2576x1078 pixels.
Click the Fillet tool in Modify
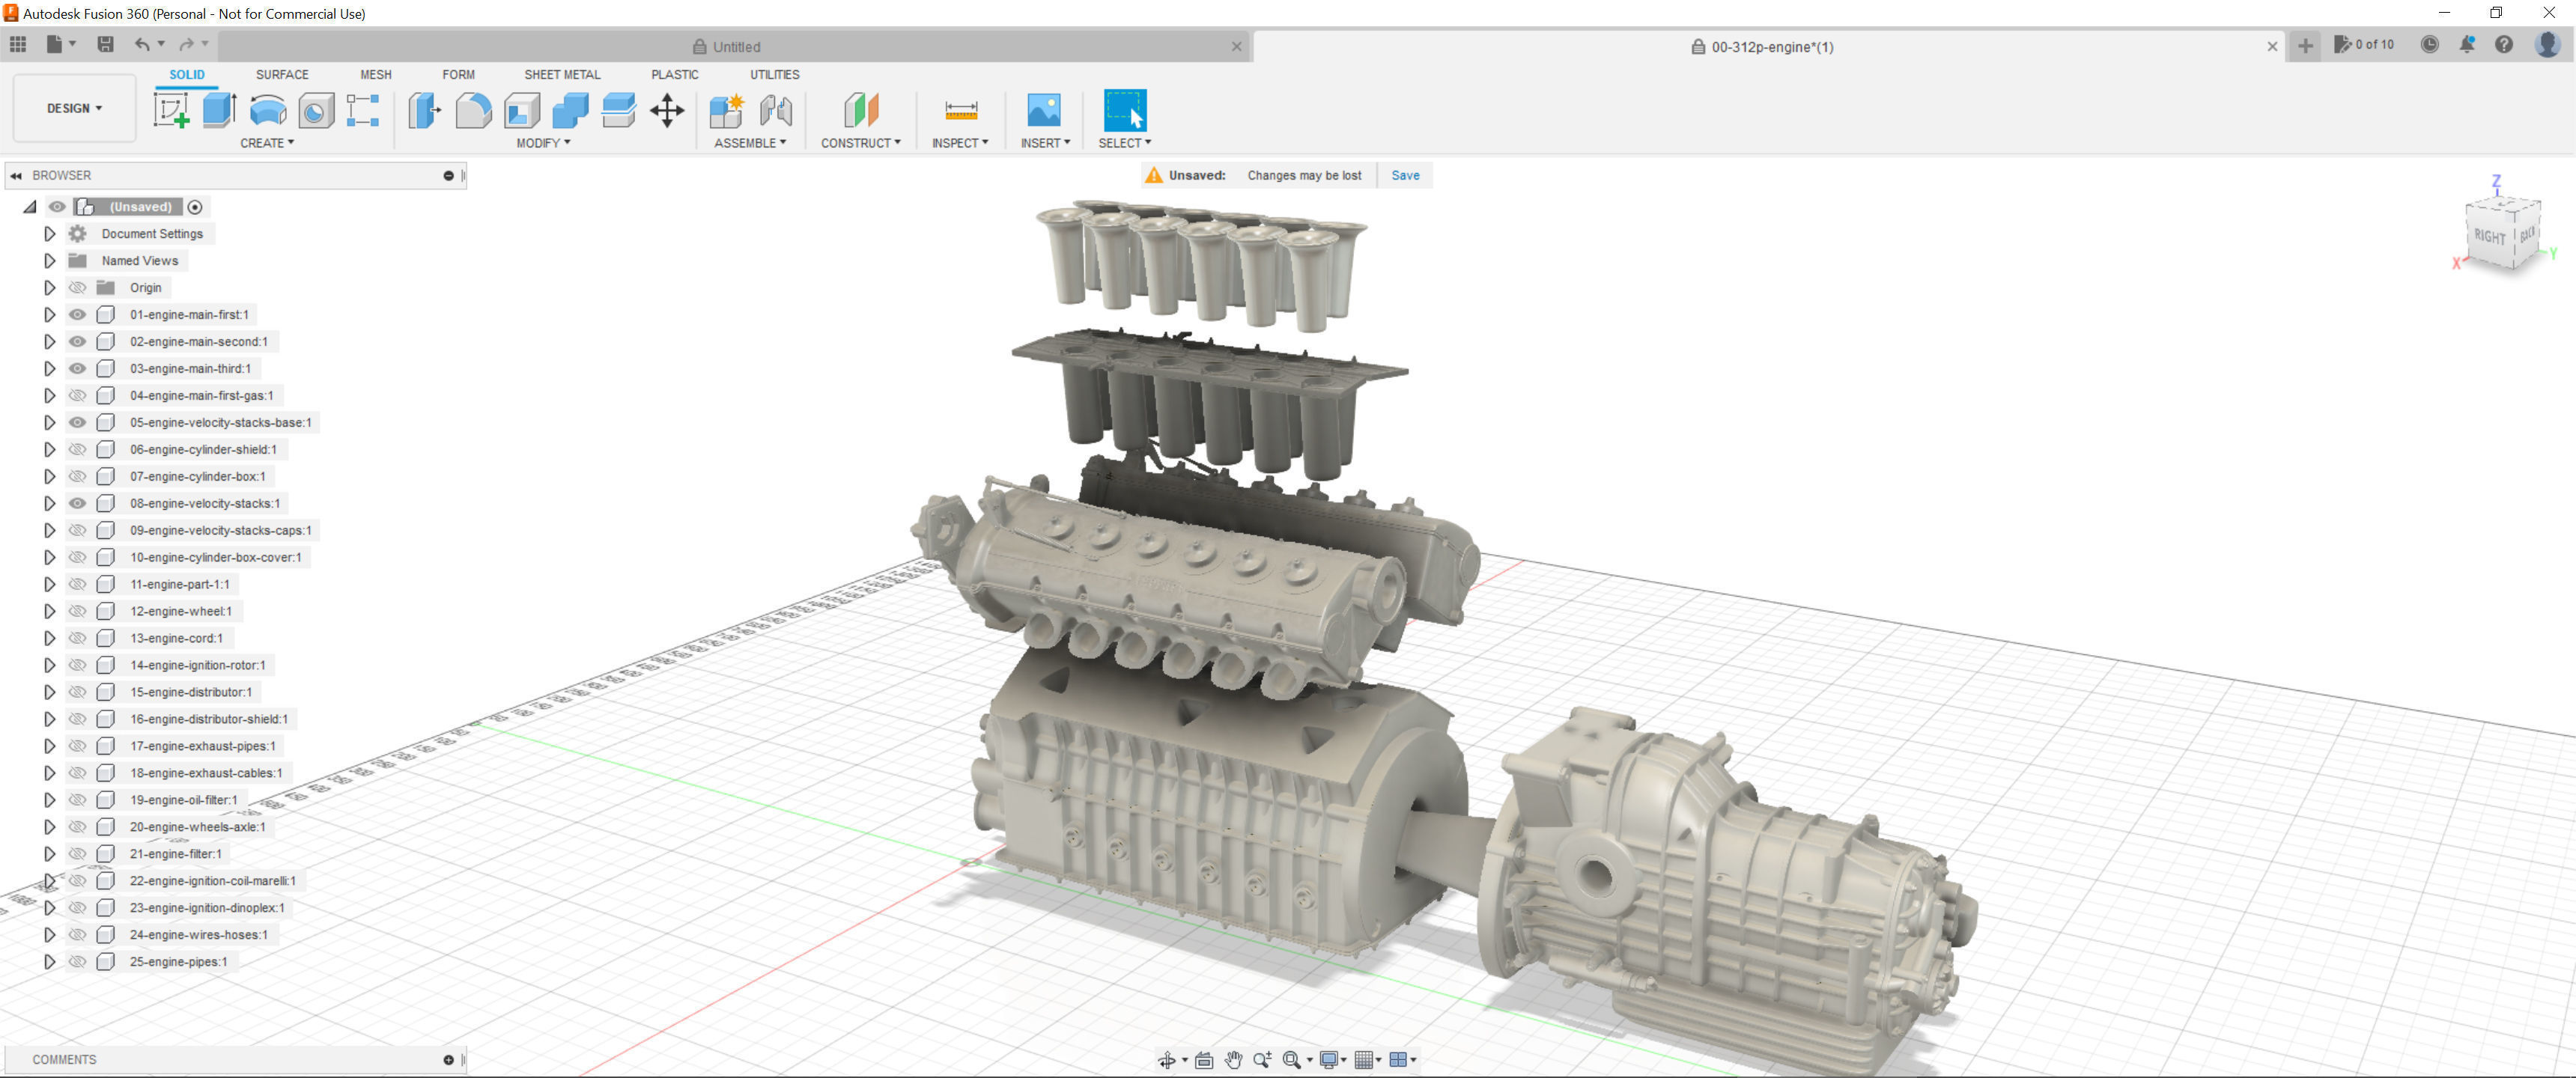(x=473, y=110)
